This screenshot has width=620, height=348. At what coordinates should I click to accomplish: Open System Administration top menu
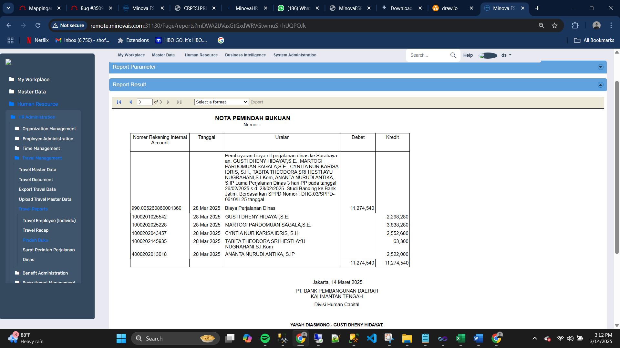coord(295,55)
